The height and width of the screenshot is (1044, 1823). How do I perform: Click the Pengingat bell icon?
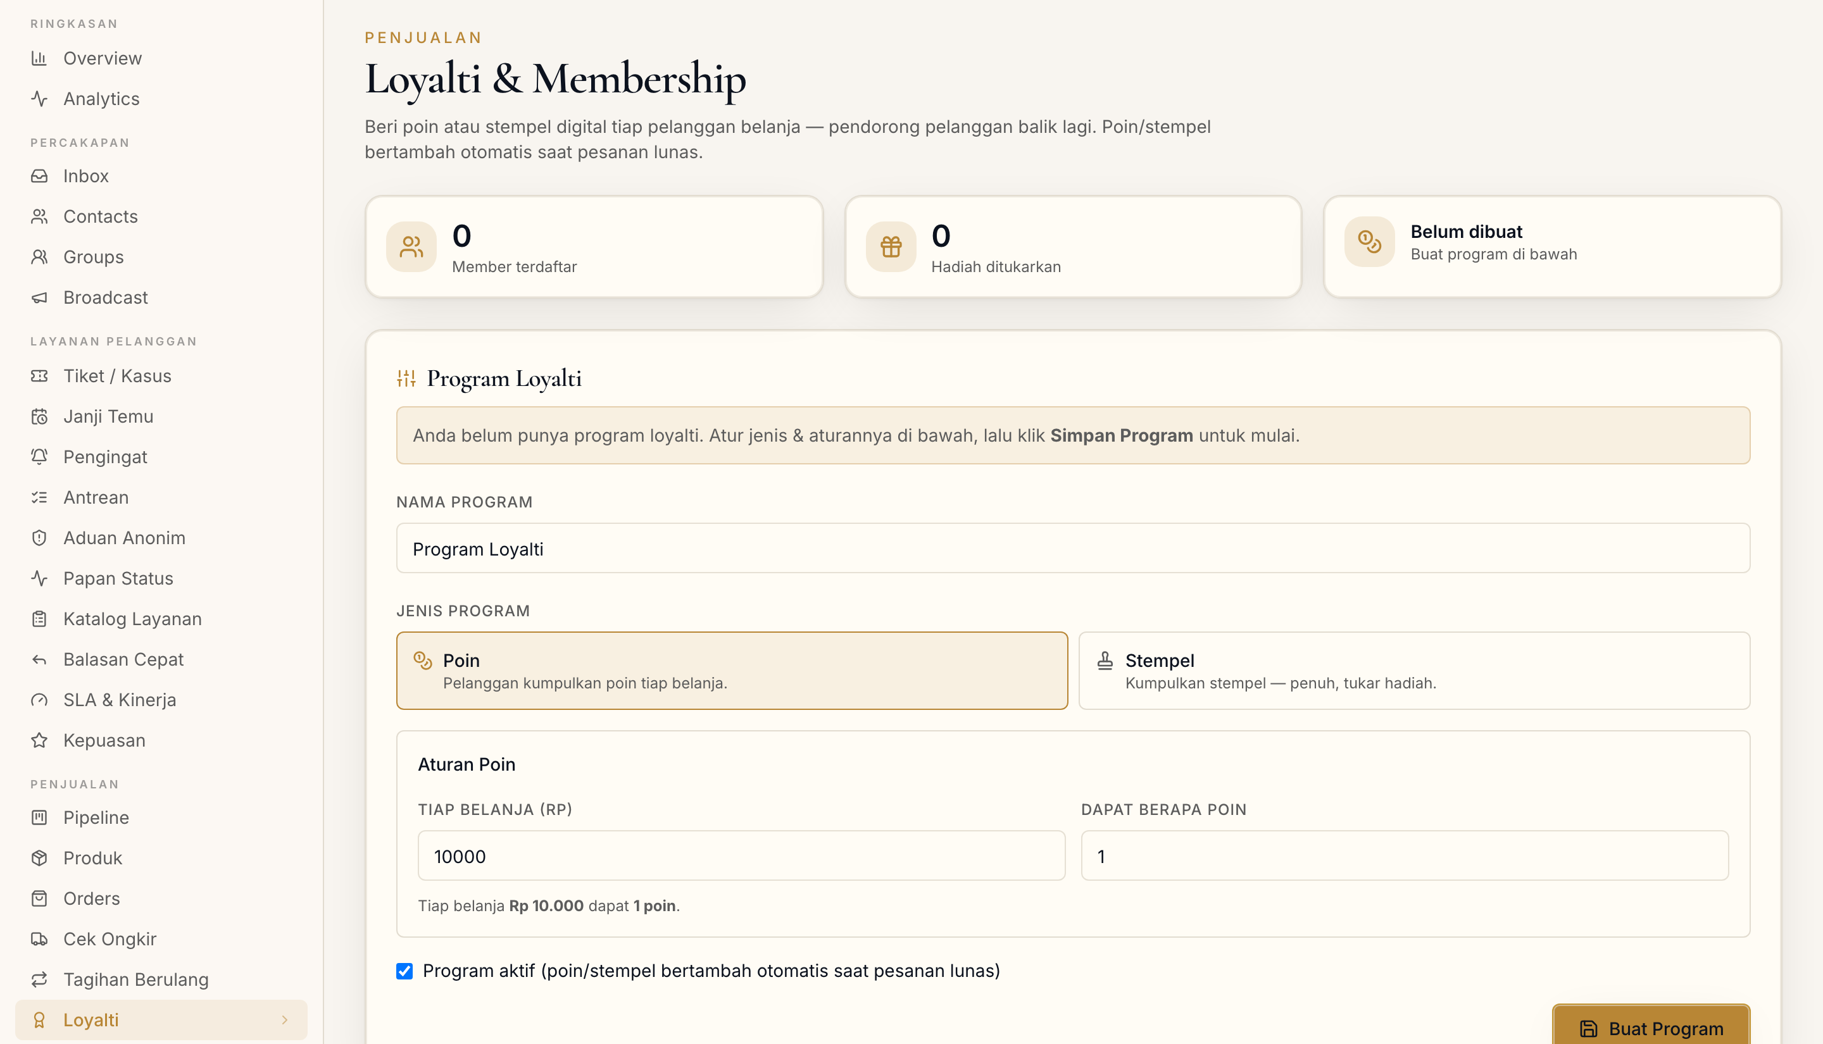(x=39, y=457)
